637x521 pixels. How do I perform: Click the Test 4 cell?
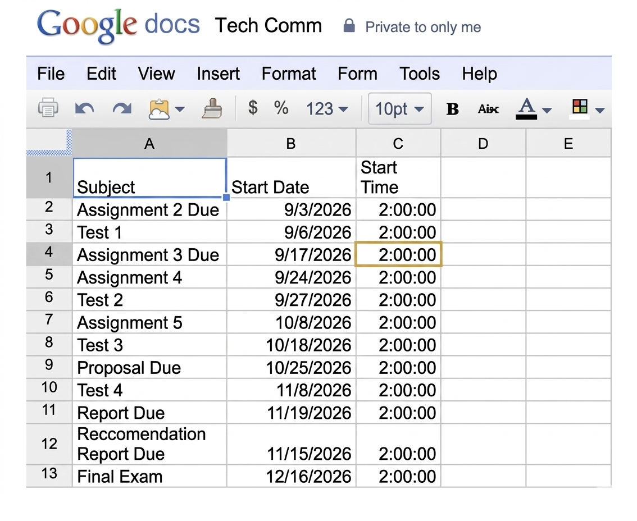tap(149, 390)
